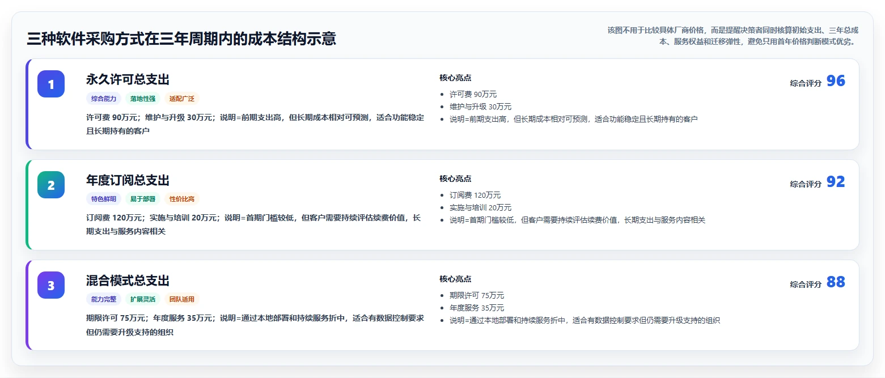Viewport: 885px width, 378px height.
Task: Click the header note starting 该图不用于比较
Action: [x=732, y=36]
